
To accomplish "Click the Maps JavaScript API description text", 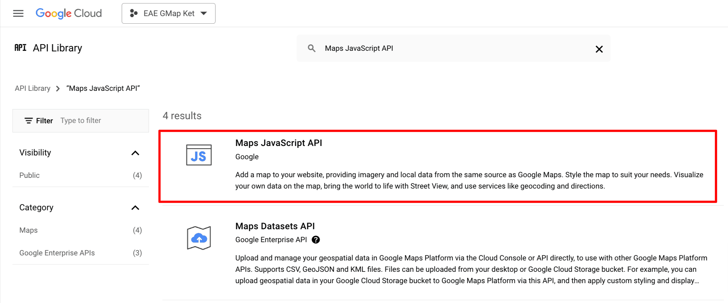I will [469, 180].
